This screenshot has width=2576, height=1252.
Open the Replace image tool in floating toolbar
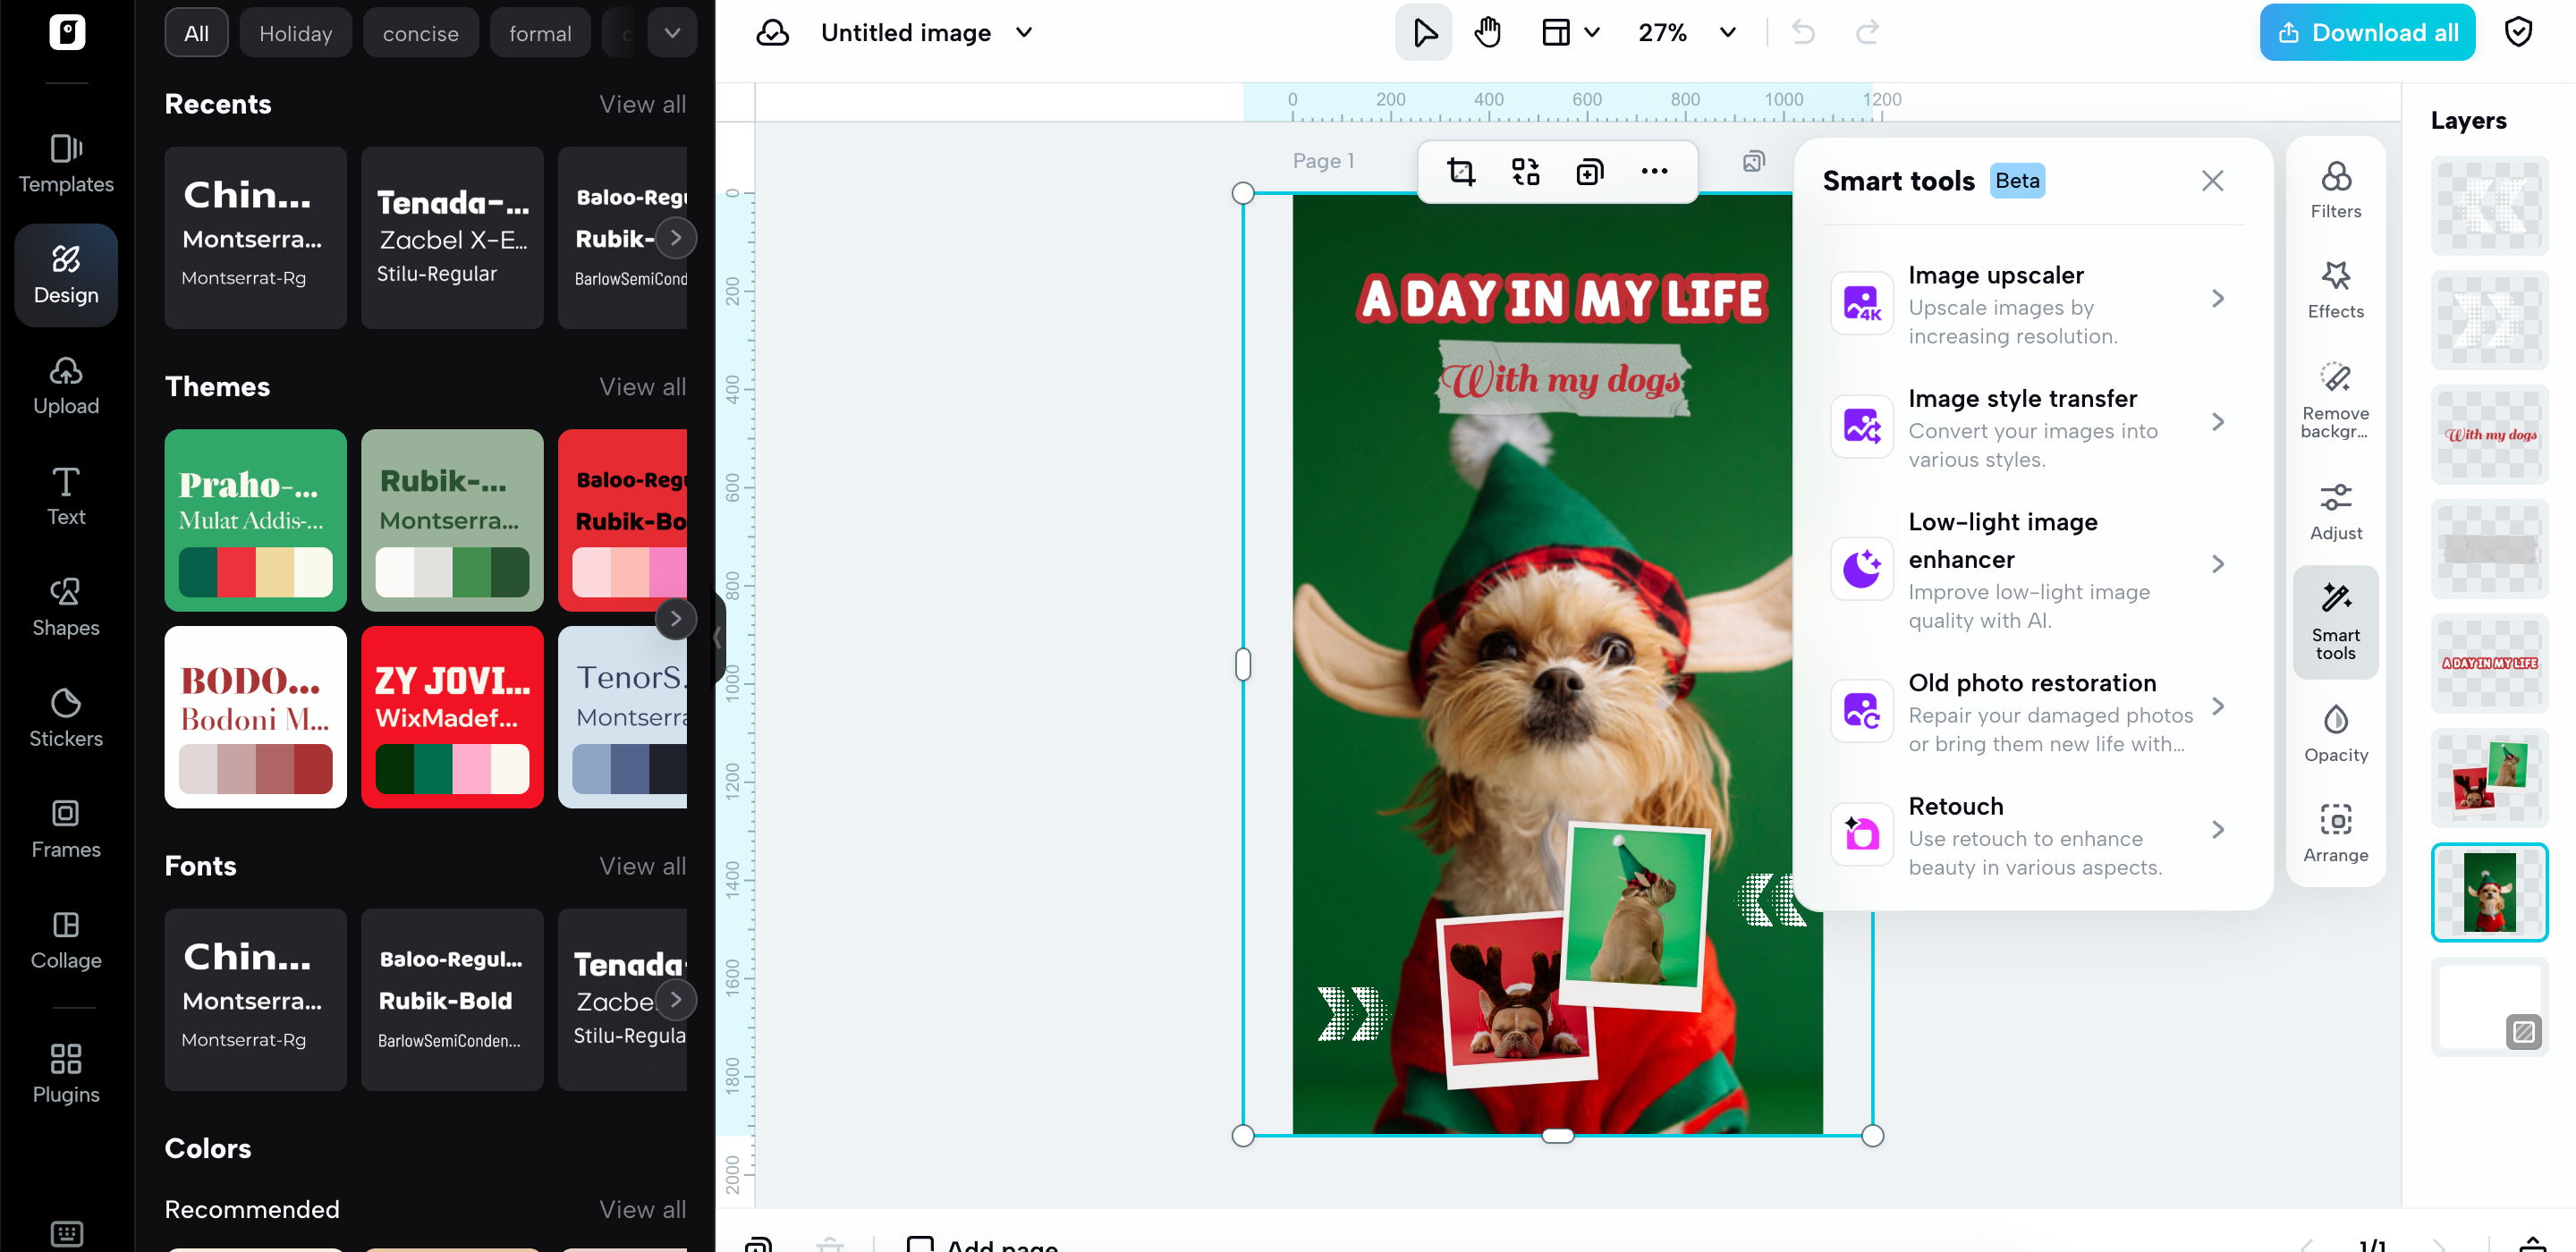click(x=1527, y=171)
